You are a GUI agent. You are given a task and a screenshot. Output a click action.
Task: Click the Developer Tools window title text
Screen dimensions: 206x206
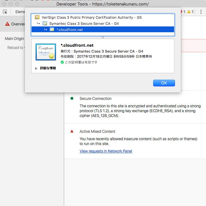coord(103,4)
